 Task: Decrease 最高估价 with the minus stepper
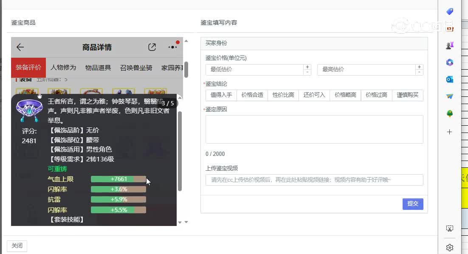pos(419,72)
